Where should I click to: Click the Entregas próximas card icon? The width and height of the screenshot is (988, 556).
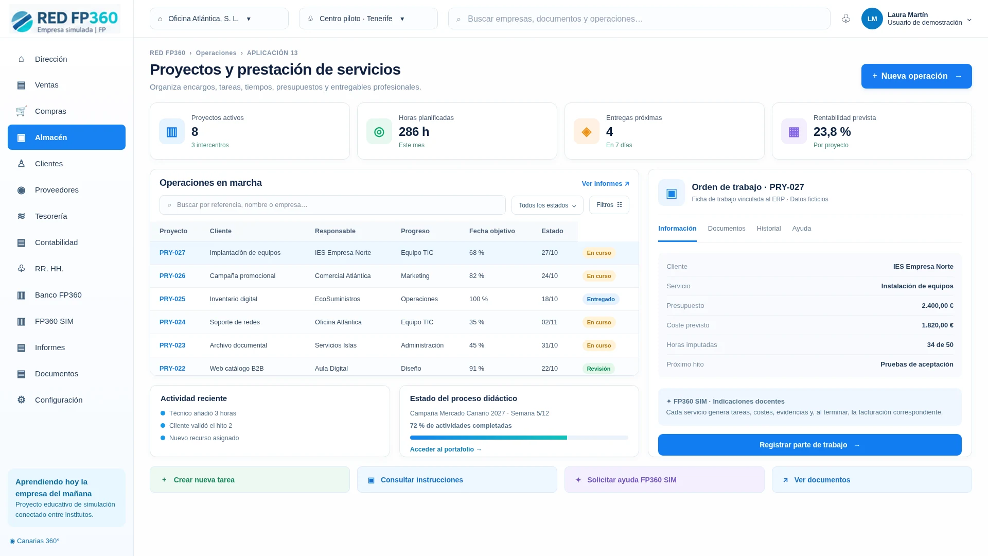click(x=587, y=131)
